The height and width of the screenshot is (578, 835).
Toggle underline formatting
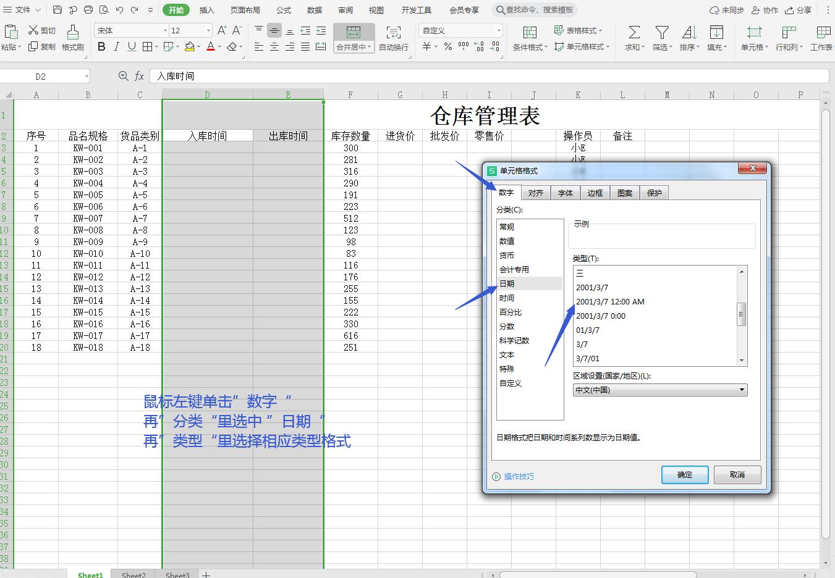click(x=130, y=46)
